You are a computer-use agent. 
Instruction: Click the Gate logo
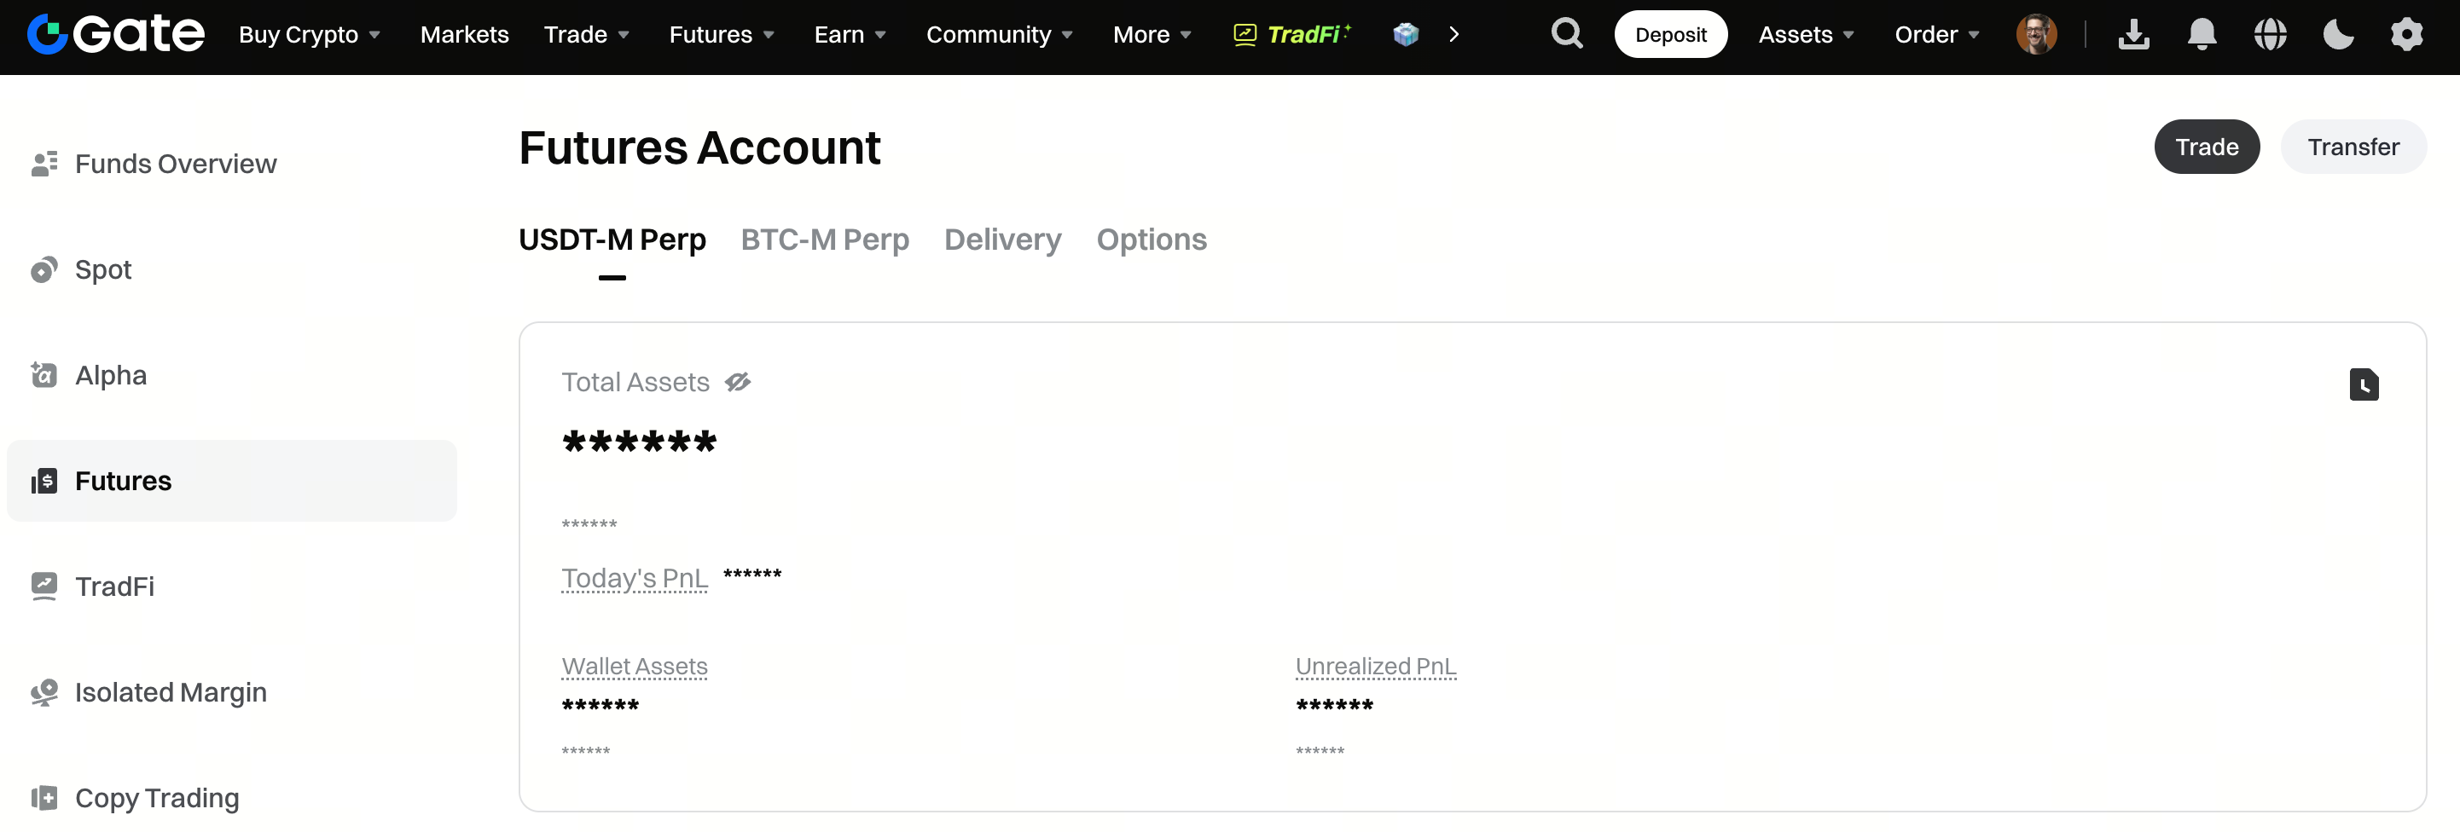115,34
